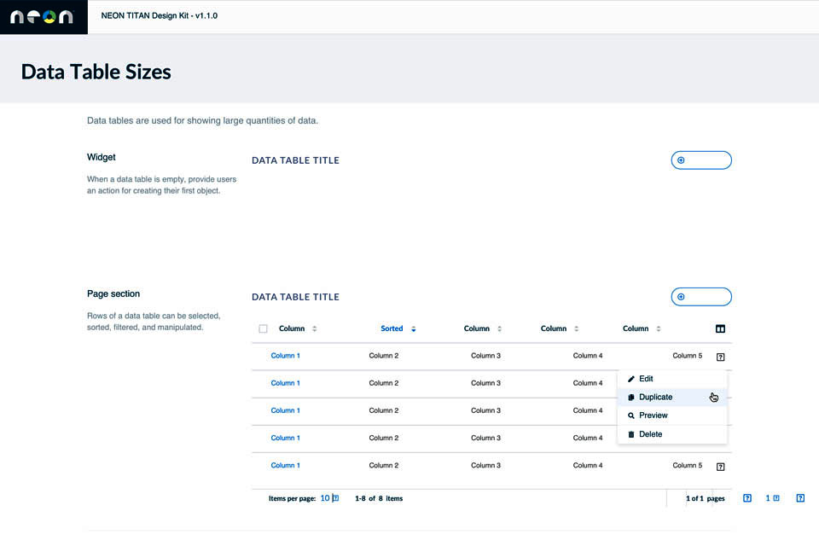Click the add button in Widget table header

pyautogui.click(x=701, y=160)
